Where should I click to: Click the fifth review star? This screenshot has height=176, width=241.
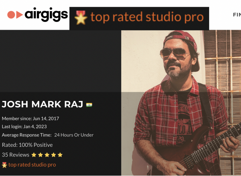click(x=60, y=155)
